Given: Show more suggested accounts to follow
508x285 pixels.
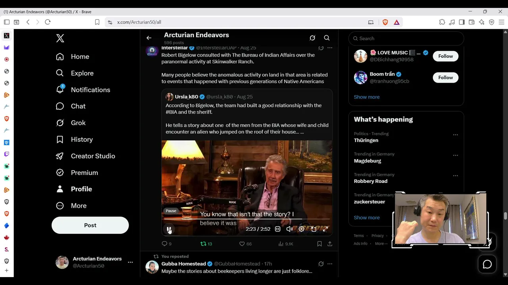Looking at the screenshot, I should point(367,97).
